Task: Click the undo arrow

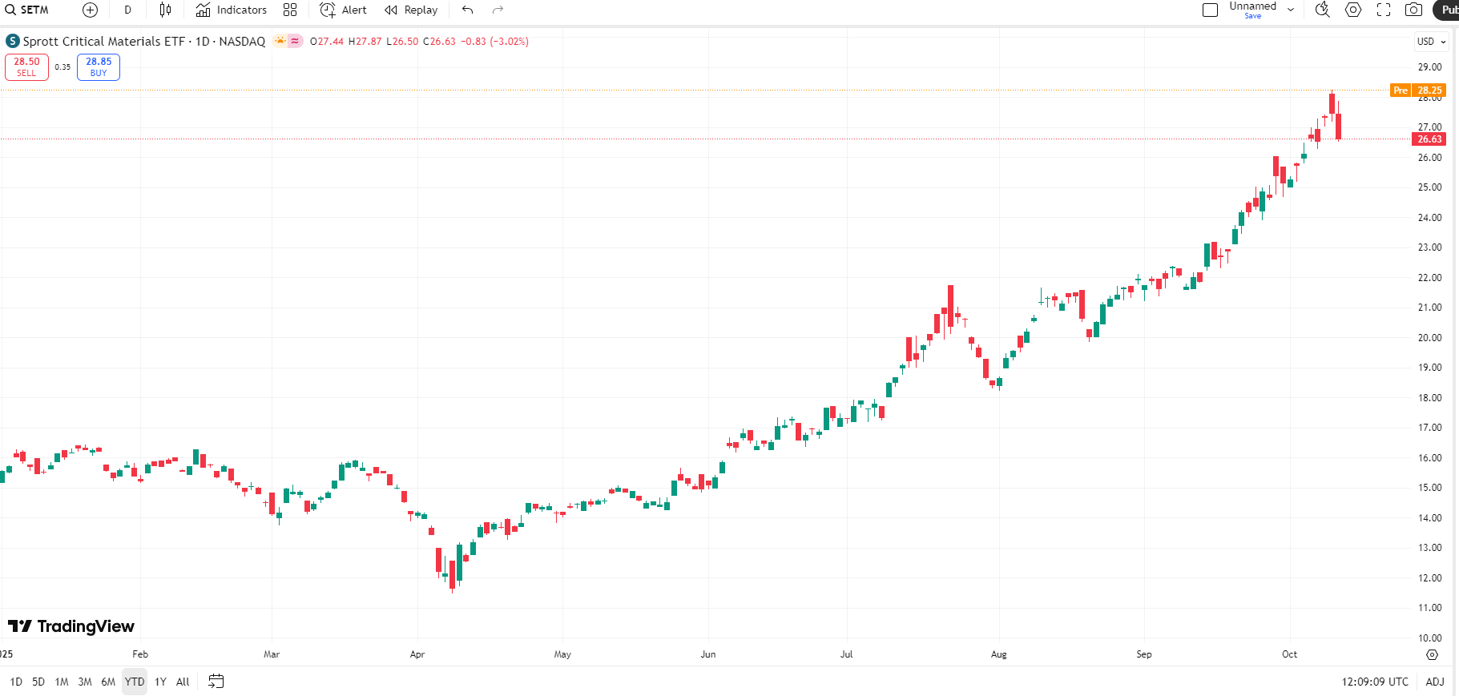Action: pos(468,10)
